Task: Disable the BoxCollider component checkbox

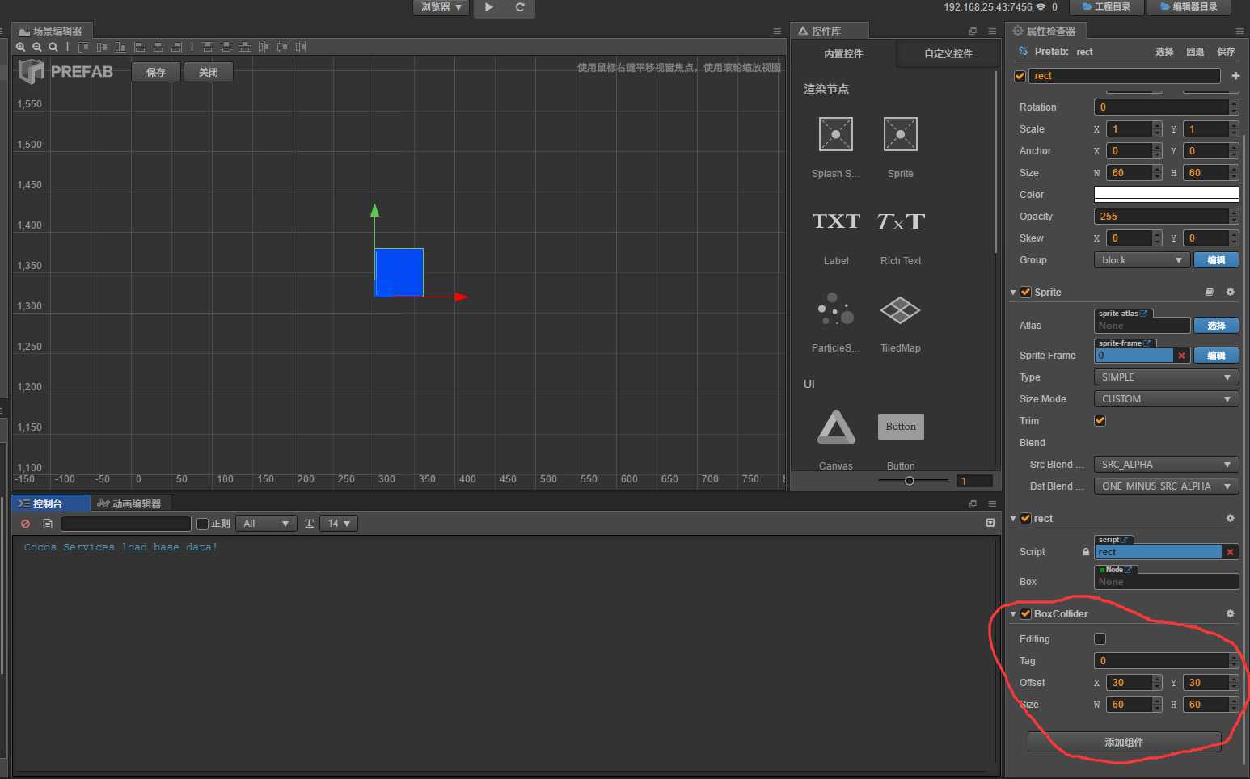Action: (1025, 613)
